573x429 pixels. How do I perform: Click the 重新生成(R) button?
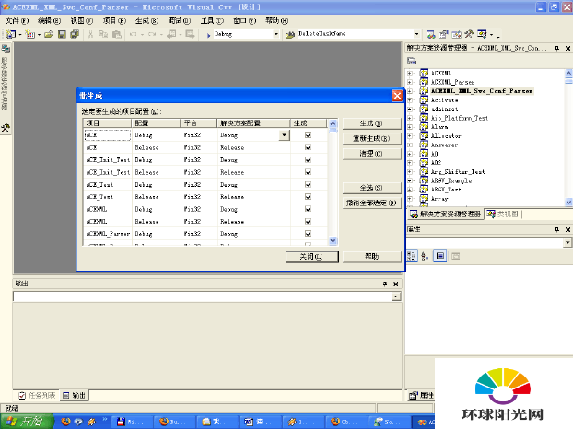click(x=371, y=138)
